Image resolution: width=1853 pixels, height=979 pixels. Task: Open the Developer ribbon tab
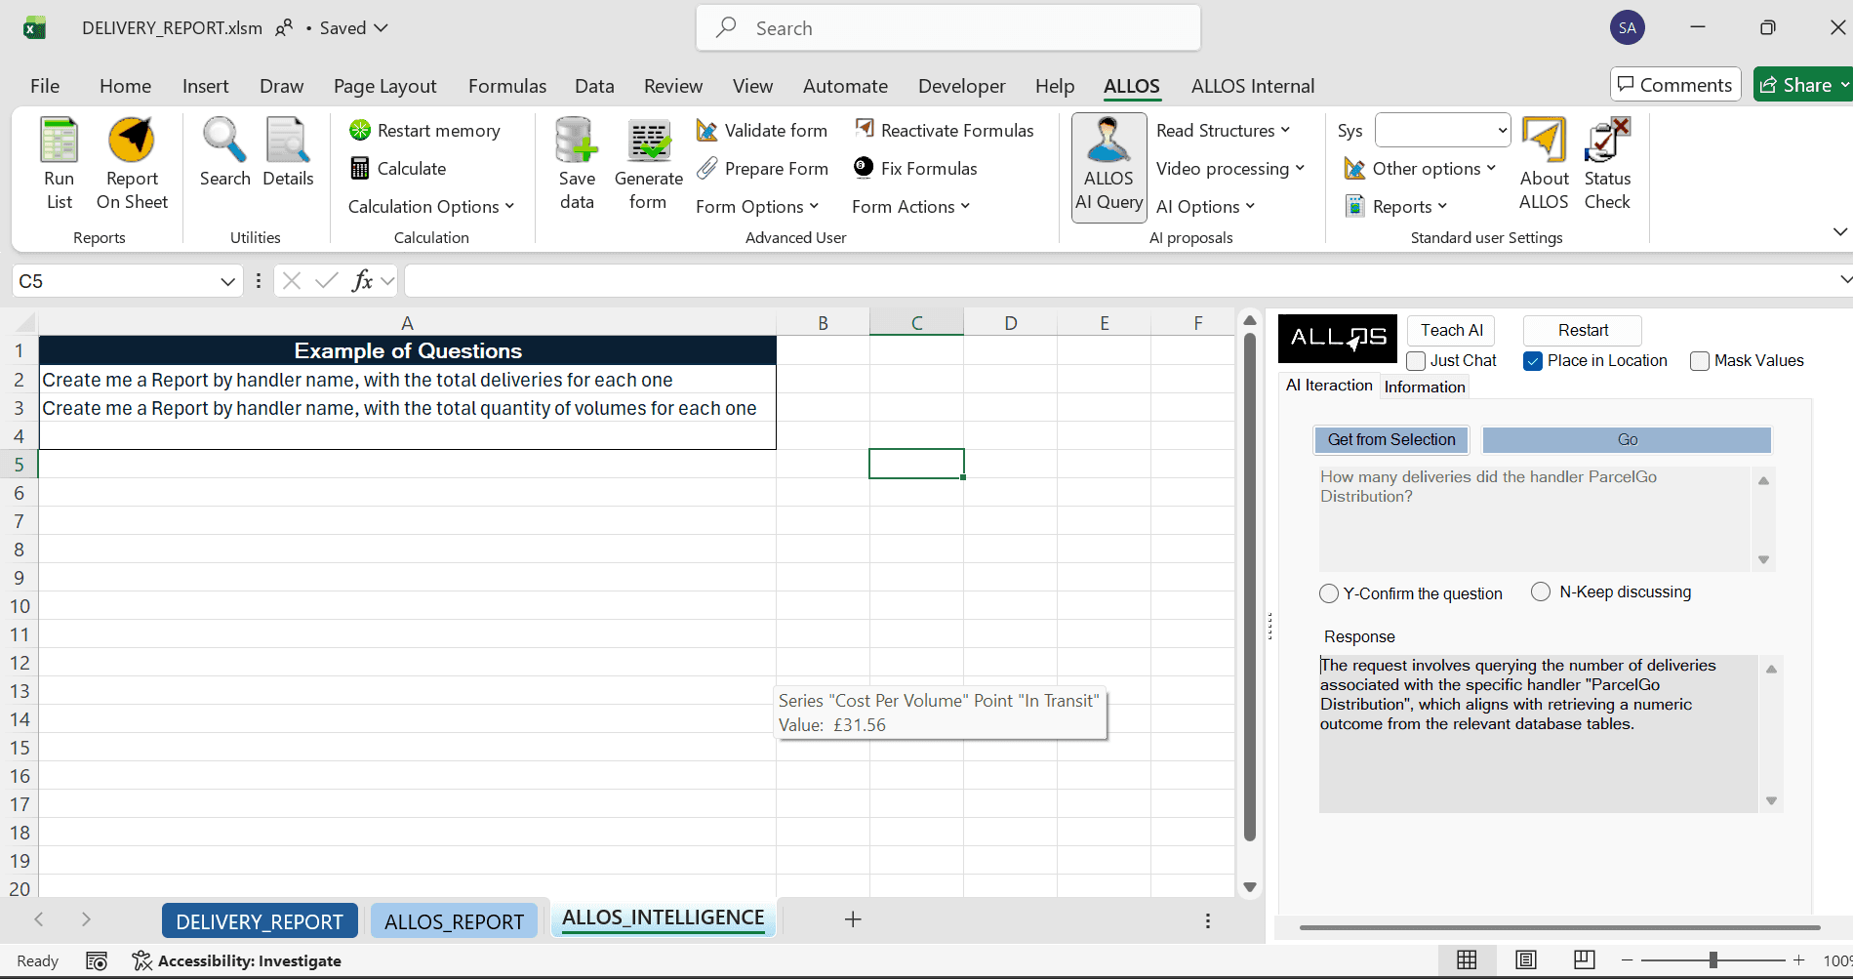pos(961,86)
